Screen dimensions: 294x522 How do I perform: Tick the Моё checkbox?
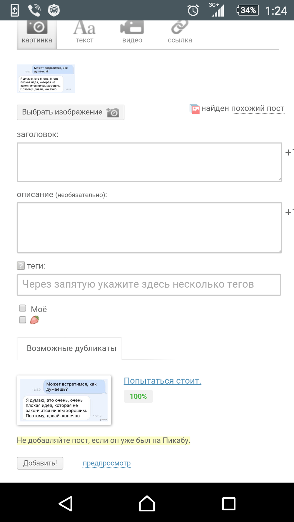point(23,308)
